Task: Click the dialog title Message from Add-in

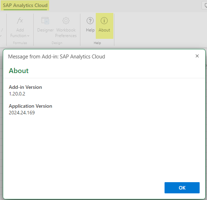Action: pos(56,57)
